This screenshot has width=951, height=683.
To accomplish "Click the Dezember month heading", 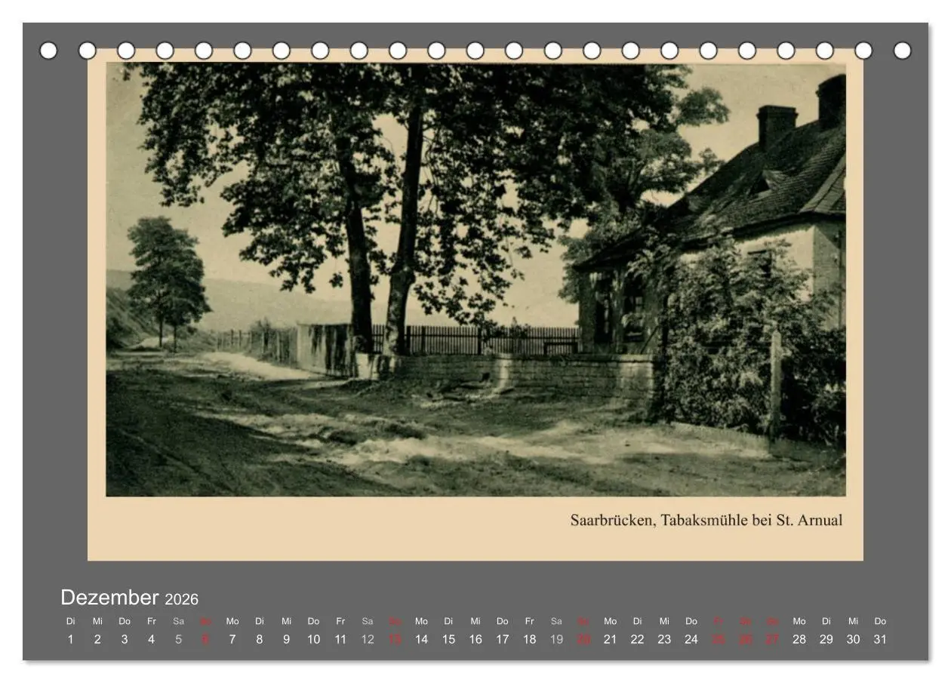I will coord(109,597).
